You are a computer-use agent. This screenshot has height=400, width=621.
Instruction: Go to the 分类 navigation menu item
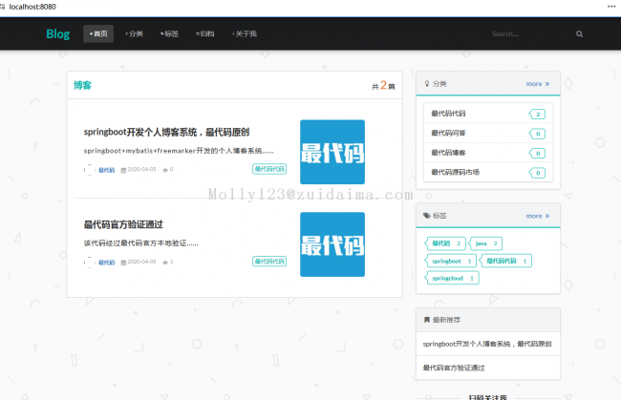pyautogui.click(x=134, y=34)
